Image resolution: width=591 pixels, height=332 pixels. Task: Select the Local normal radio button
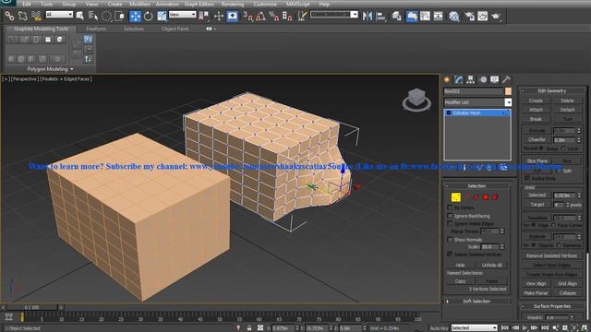[563, 148]
